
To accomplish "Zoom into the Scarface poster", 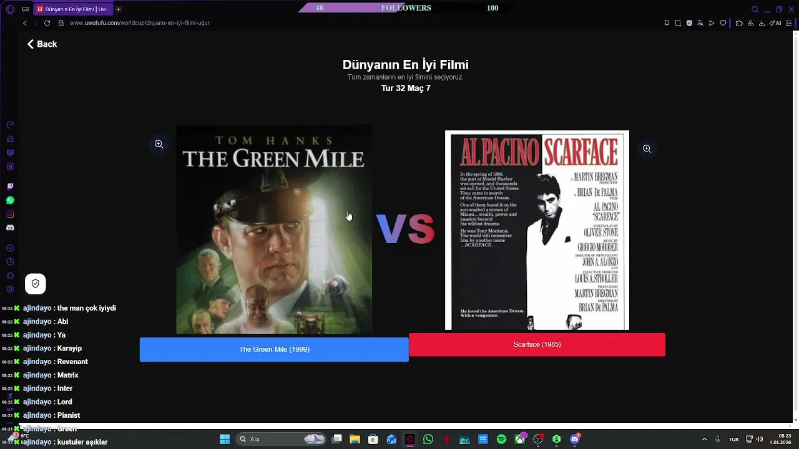I will click(x=647, y=148).
